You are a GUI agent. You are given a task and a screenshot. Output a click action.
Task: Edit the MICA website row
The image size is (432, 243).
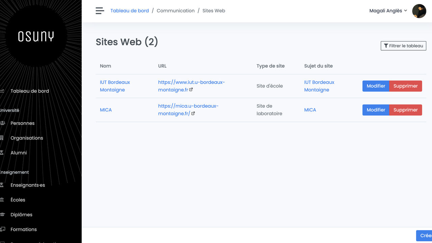click(x=376, y=110)
